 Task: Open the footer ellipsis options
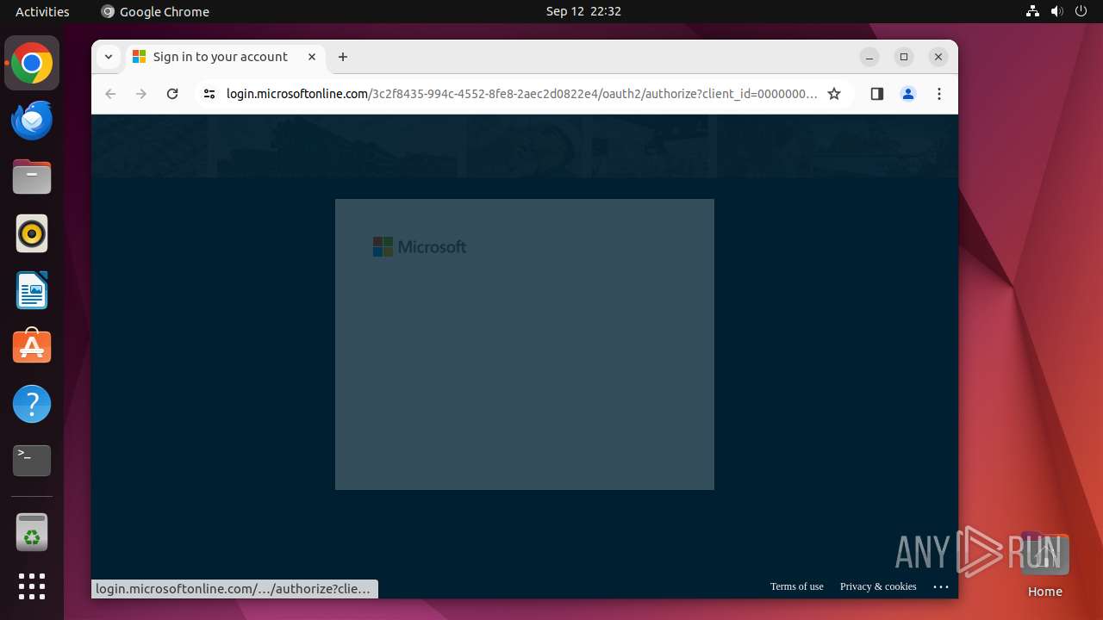click(x=941, y=586)
